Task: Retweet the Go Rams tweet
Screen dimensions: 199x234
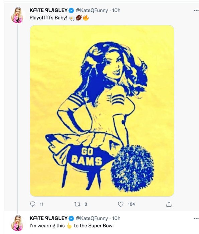Action: (77, 204)
